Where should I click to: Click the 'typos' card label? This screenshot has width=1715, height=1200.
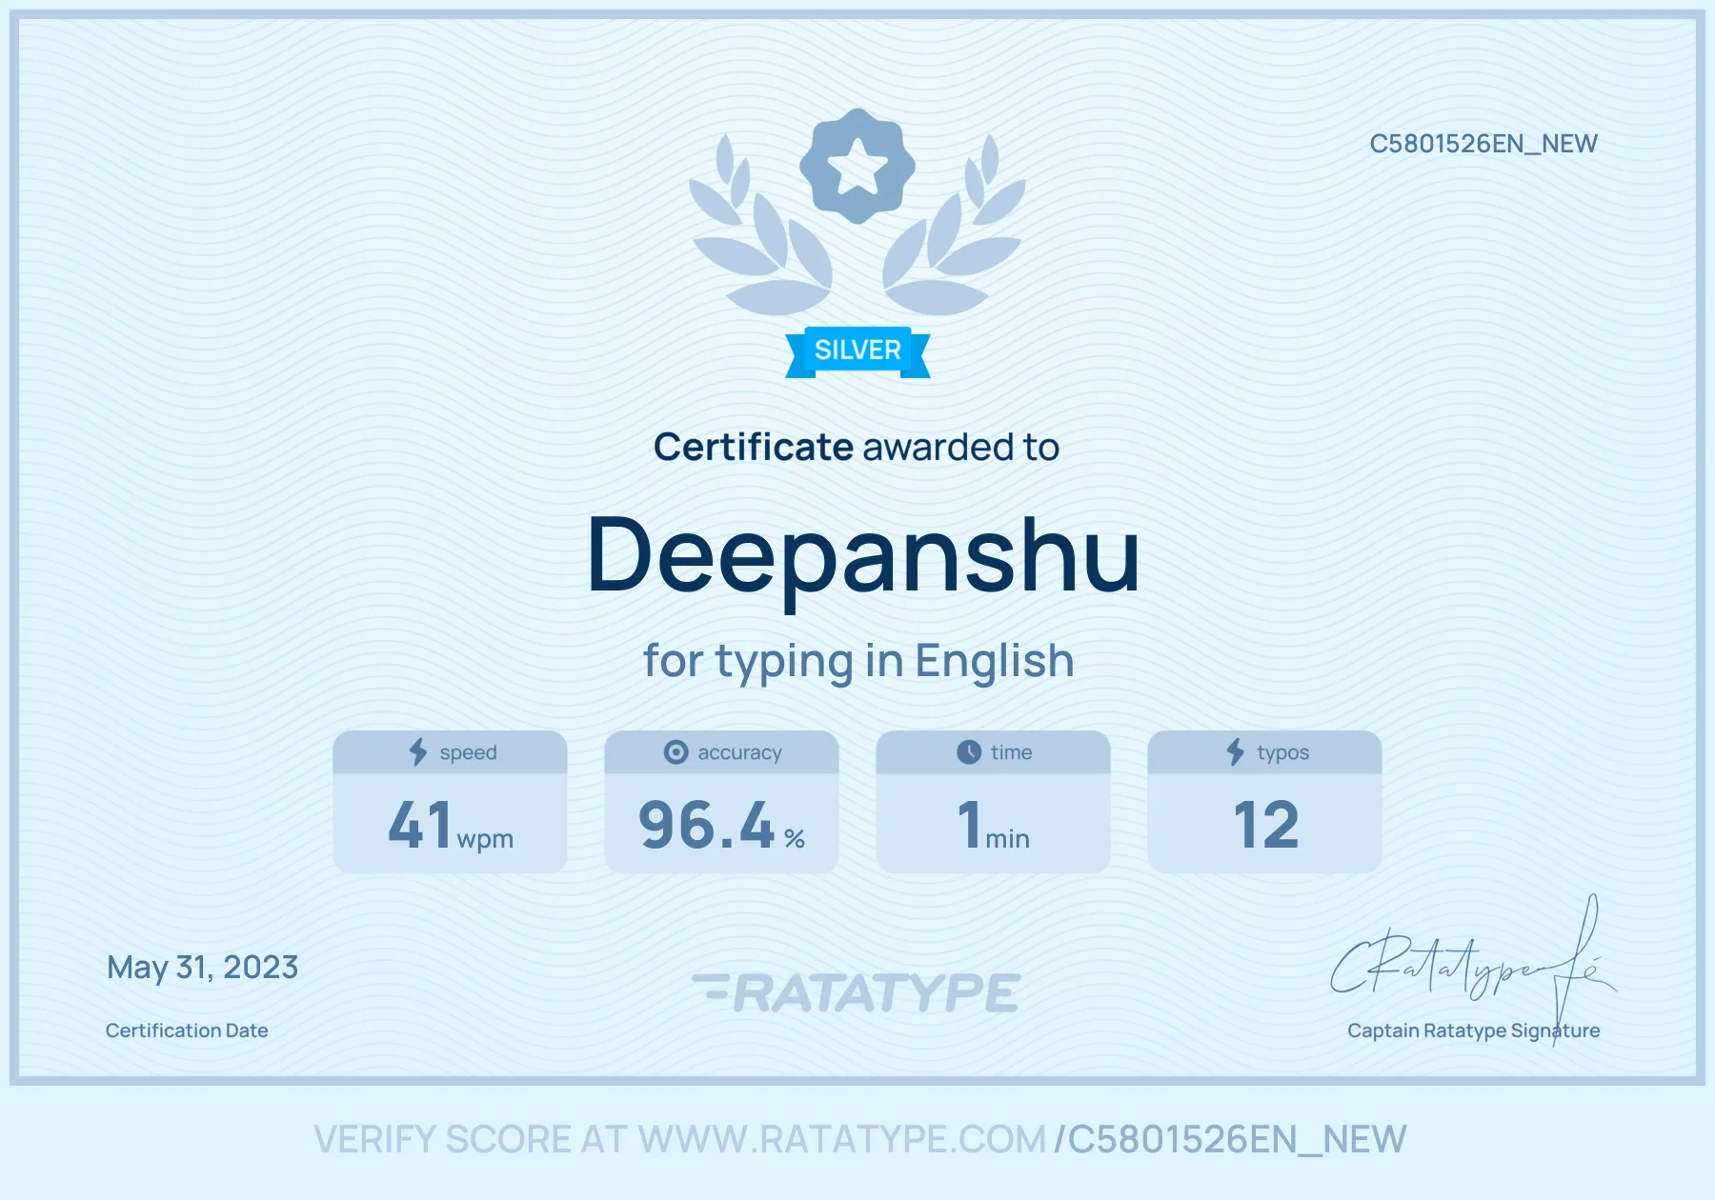[x=1282, y=752]
